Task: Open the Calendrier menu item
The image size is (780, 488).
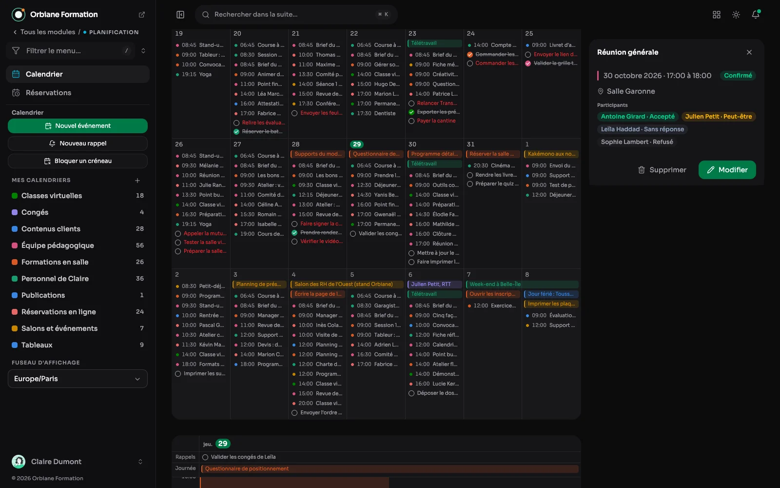Action: pyautogui.click(x=78, y=74)
